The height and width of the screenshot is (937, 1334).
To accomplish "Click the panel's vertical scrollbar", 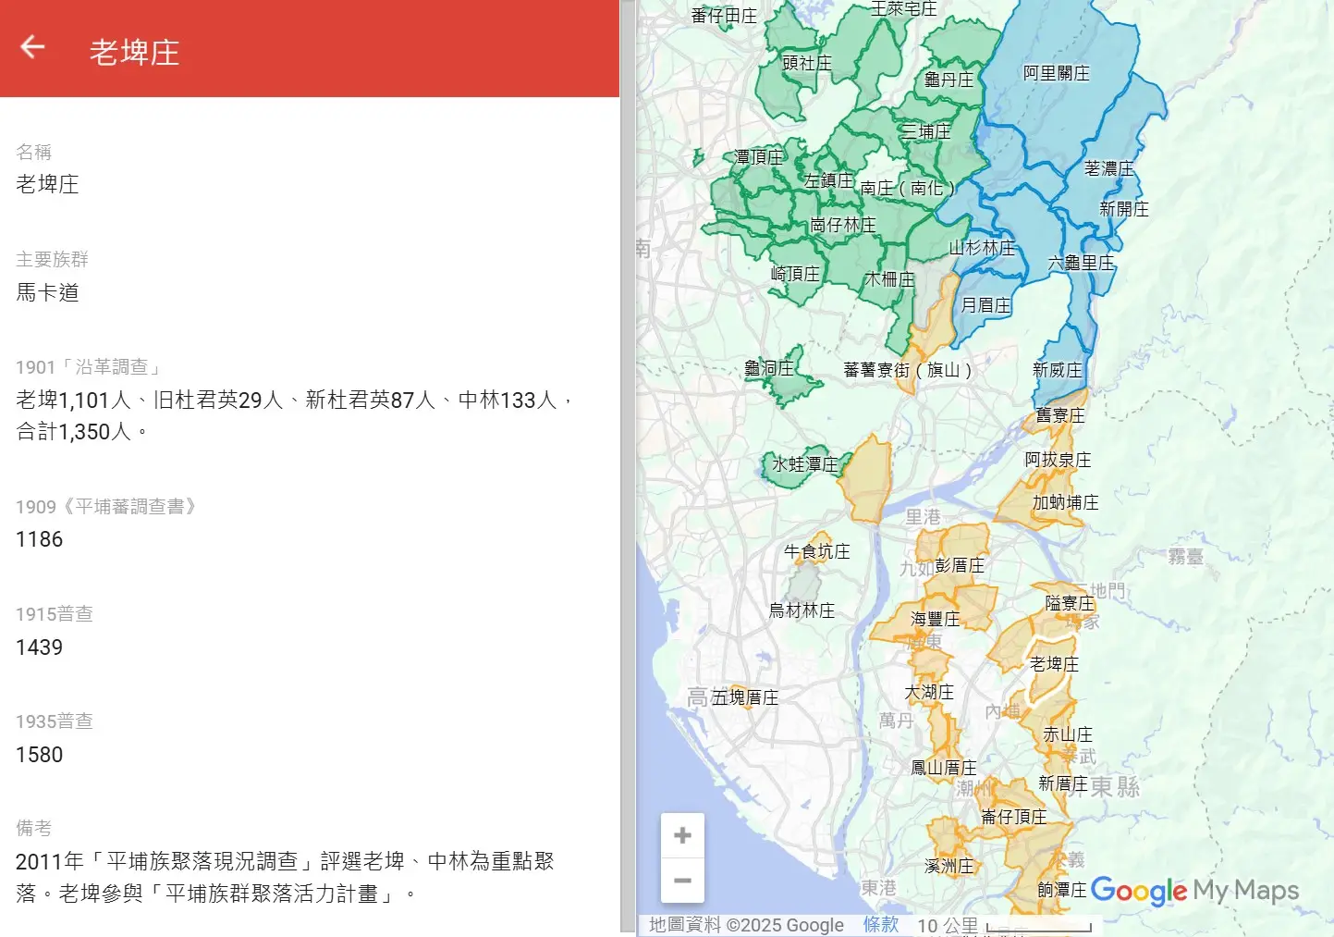I will pyautogui.click(x=628, y=462).
